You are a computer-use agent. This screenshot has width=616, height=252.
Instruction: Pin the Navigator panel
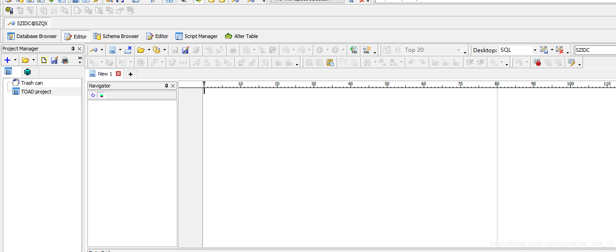click(x=166, y=86)
